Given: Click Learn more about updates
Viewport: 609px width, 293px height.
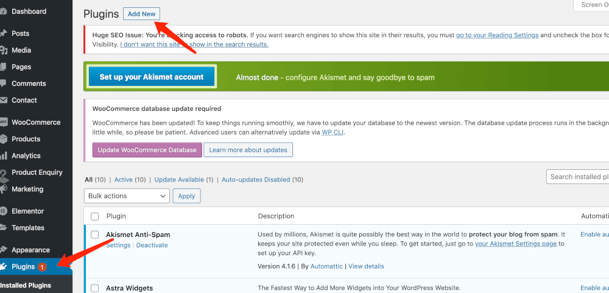Looking at the screenshot, I should (248, 150).
